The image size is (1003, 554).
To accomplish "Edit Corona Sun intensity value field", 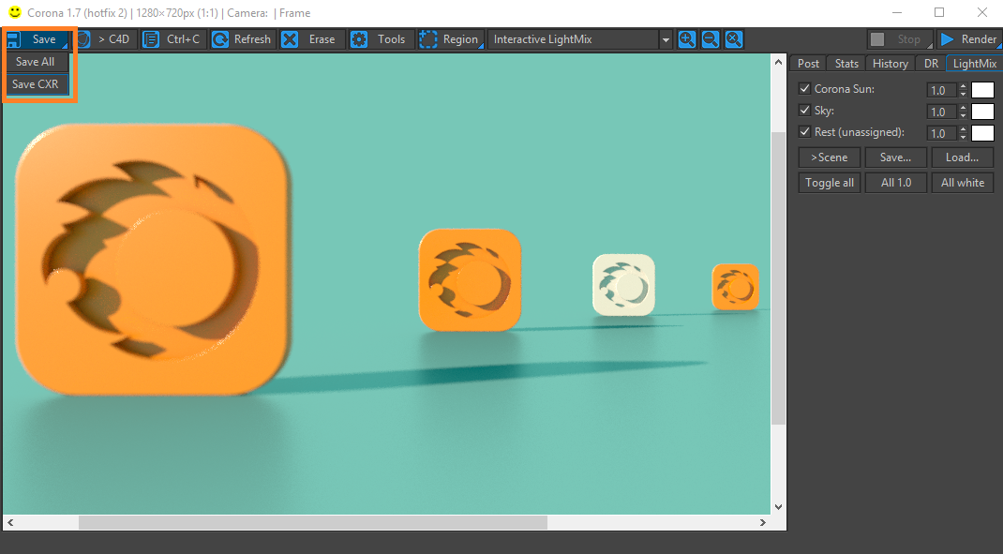I will pyautogui.click(x=941, y=90).
